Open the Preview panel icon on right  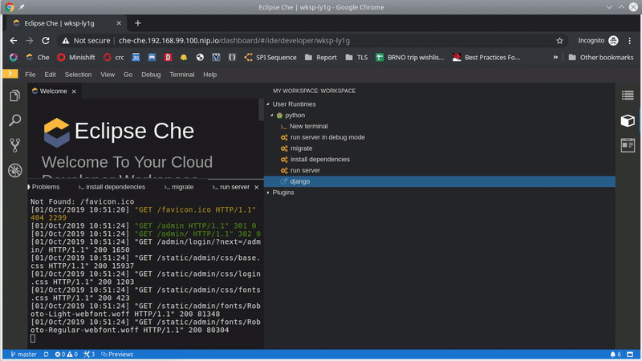pos(628,145)
